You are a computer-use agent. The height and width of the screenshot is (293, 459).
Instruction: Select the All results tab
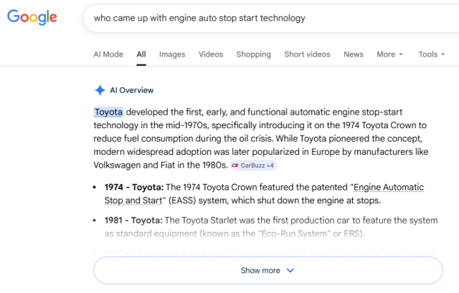click(141, 54)
